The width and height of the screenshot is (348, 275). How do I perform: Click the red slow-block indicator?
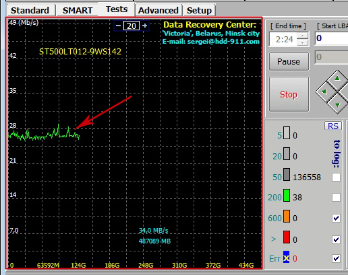tap(287, 237)
